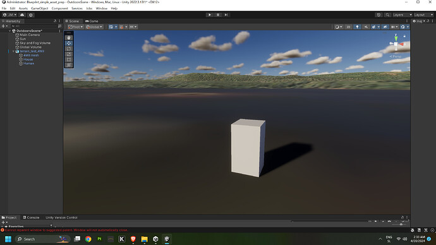Collapse the OutdoorsScene tree node
This screenshot has height=245, width=436.
[x=9, y=31]
